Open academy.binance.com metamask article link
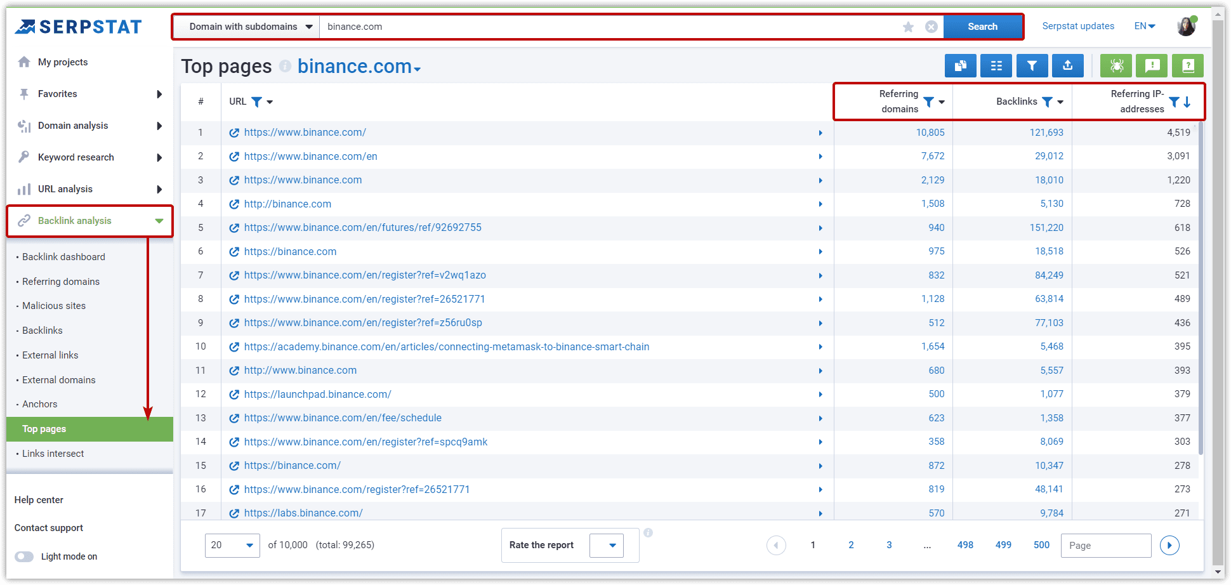The height and width of the screenshot is (585, 1231). click(447, 347)
